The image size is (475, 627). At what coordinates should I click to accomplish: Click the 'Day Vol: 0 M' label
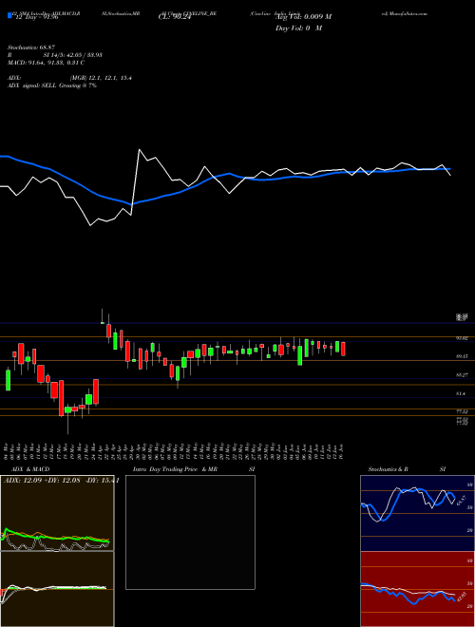[x=298, y=28]
